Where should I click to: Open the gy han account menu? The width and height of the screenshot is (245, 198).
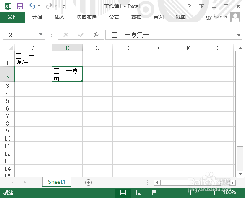point(216,17)
